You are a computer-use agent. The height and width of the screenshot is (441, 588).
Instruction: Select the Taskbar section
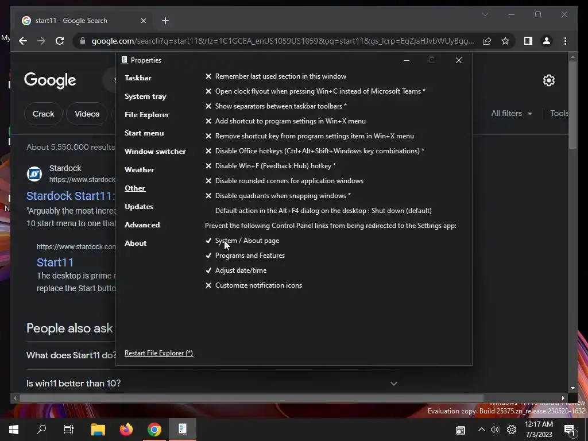[138, 78]
